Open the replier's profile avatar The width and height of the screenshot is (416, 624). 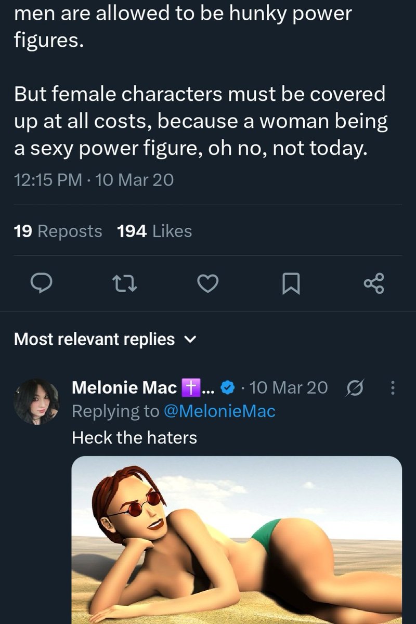click(36, 401)
